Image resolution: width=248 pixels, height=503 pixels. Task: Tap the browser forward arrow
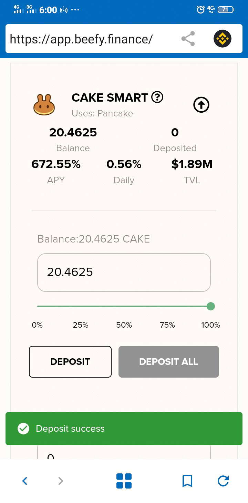point(61,481)
